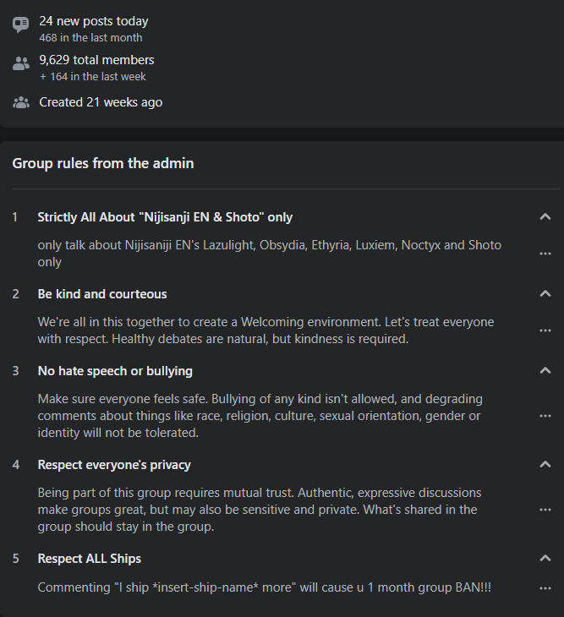
Task: Collapse the Respect everyone's privacy rule
Action: click(545, 465)
